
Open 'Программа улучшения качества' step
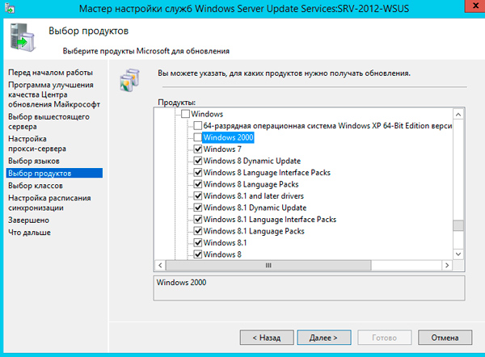[54, 94]
